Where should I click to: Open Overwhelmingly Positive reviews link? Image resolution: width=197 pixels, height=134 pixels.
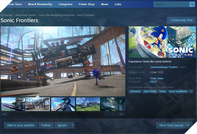[164, 67]
